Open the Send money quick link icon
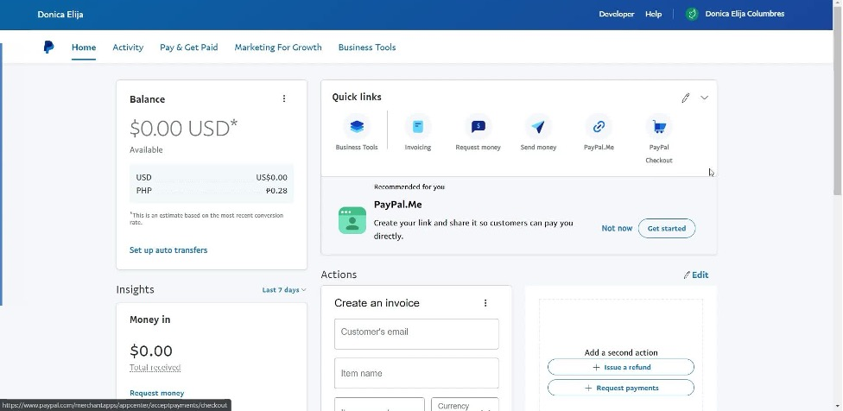The width and height of the screenshot is (843, 411). point(538,127)
